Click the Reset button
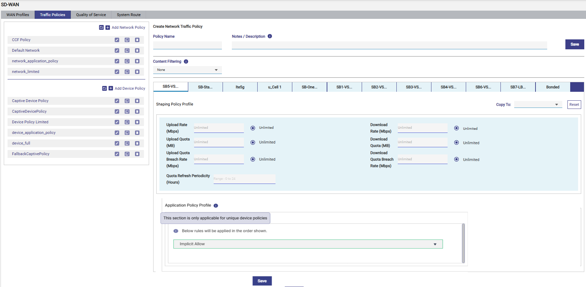Screen dimensions: 586x287 pyautogui.click(x=574, y=104)
